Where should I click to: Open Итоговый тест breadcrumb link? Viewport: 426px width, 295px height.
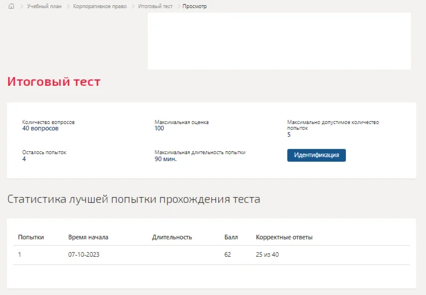click(155, 6)
